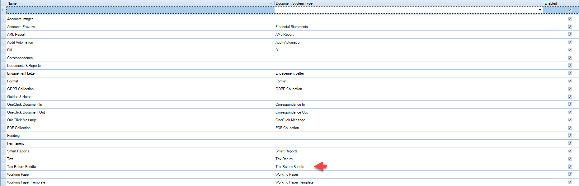
Task: Toggle Enabled checkbox for Correspondence
Action: [570, 58]
